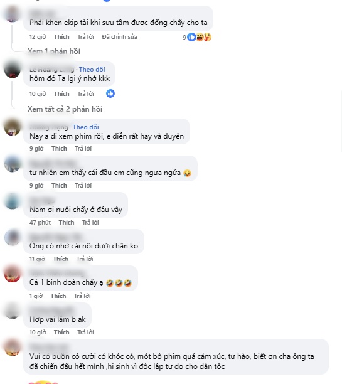
Task: Click the care hug emoji reaction
Action: click(x=208, y=37)
